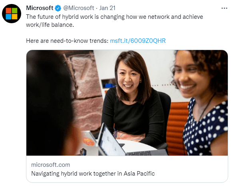Open 'Navigating hybrid work together in Asia Pacific'
The image size is (233, 186).
[93, 174]
